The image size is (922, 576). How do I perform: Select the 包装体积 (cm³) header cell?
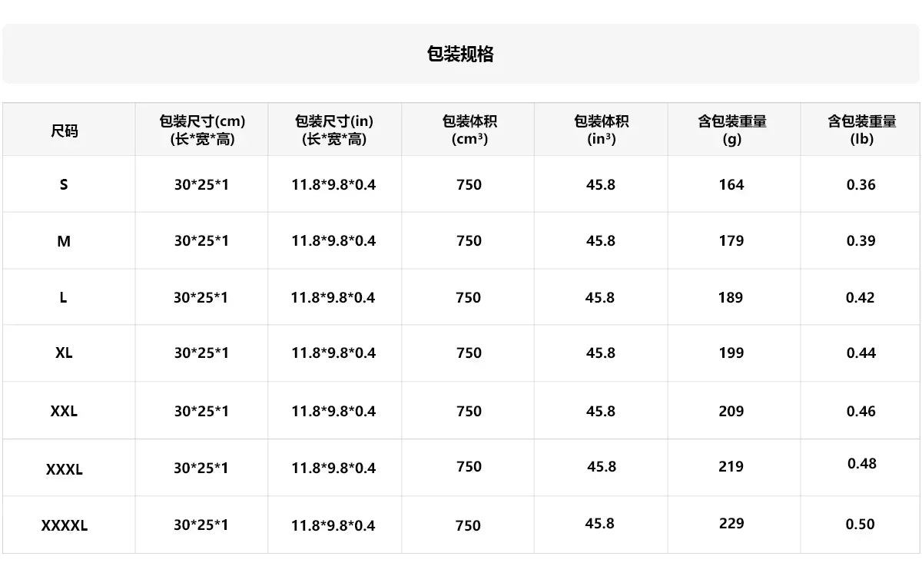pos(469,130)
